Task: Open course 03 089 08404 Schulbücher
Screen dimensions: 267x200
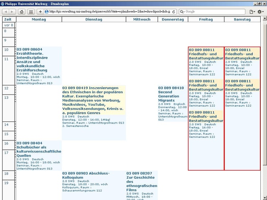Action: tap(39, 149)
